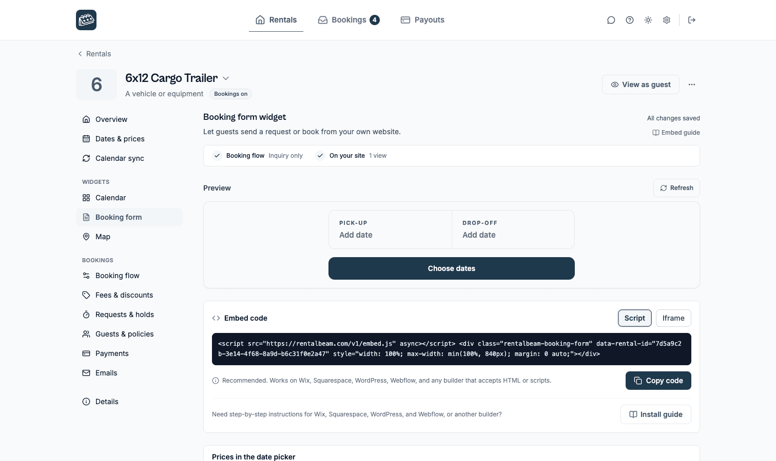Click the All changes saved status
This screenshot has width=776, height=461.
(x=673, y=118)
